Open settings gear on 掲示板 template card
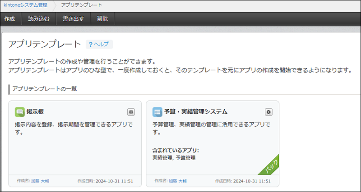This screenshot has width=361, height=192. (131, 112)
